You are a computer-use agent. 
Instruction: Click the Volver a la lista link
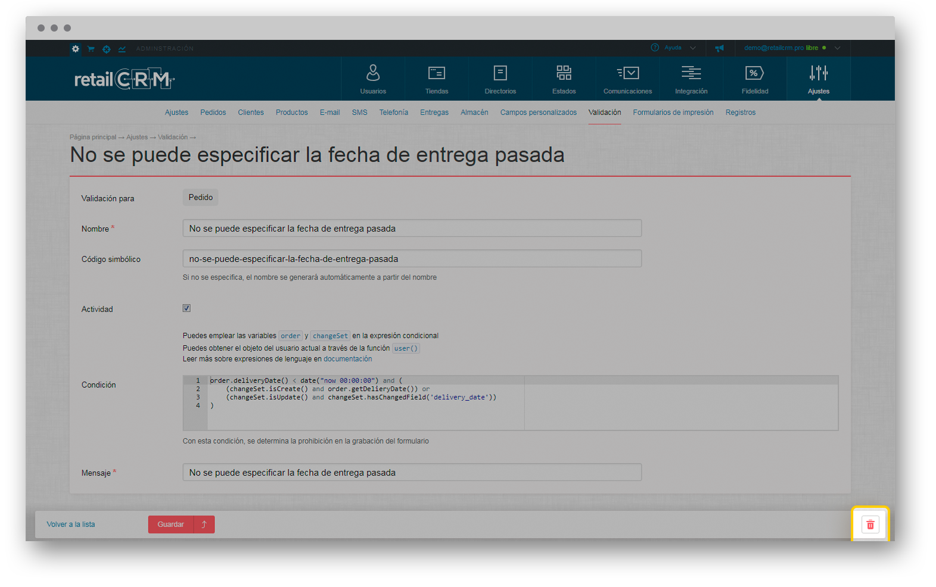click(71, 524)
